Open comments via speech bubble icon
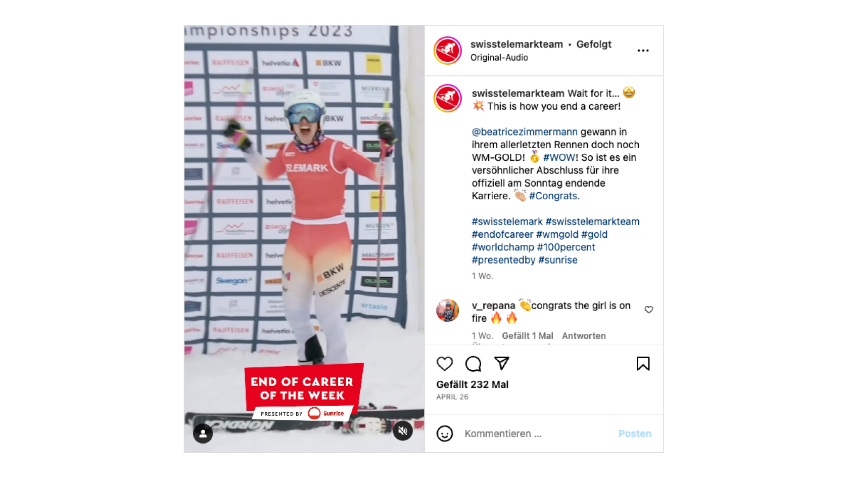This screenshot has height=478, width=849. 473,364
